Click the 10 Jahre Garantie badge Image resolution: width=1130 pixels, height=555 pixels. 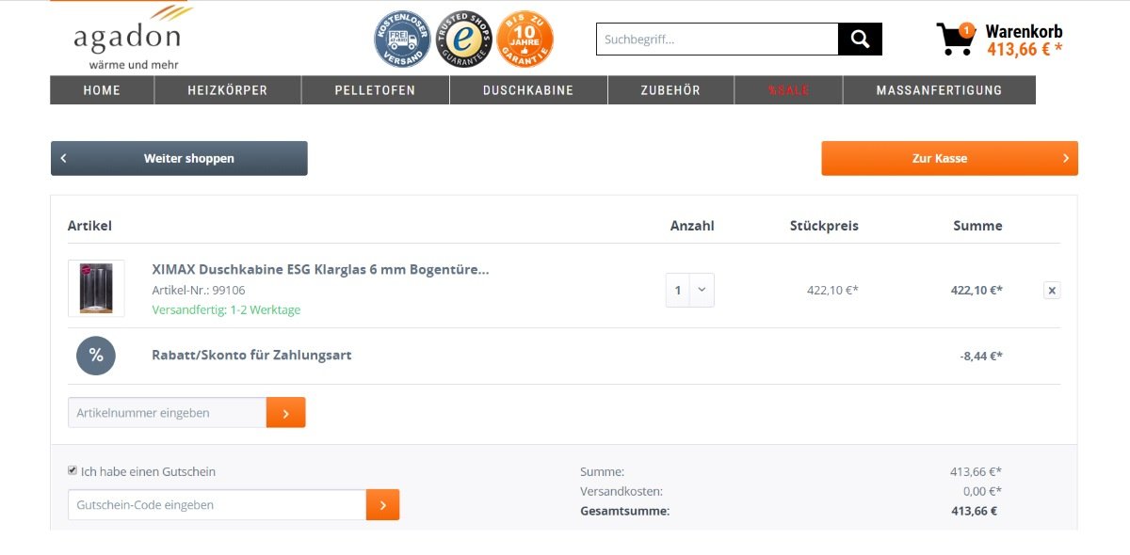(525, 40)
